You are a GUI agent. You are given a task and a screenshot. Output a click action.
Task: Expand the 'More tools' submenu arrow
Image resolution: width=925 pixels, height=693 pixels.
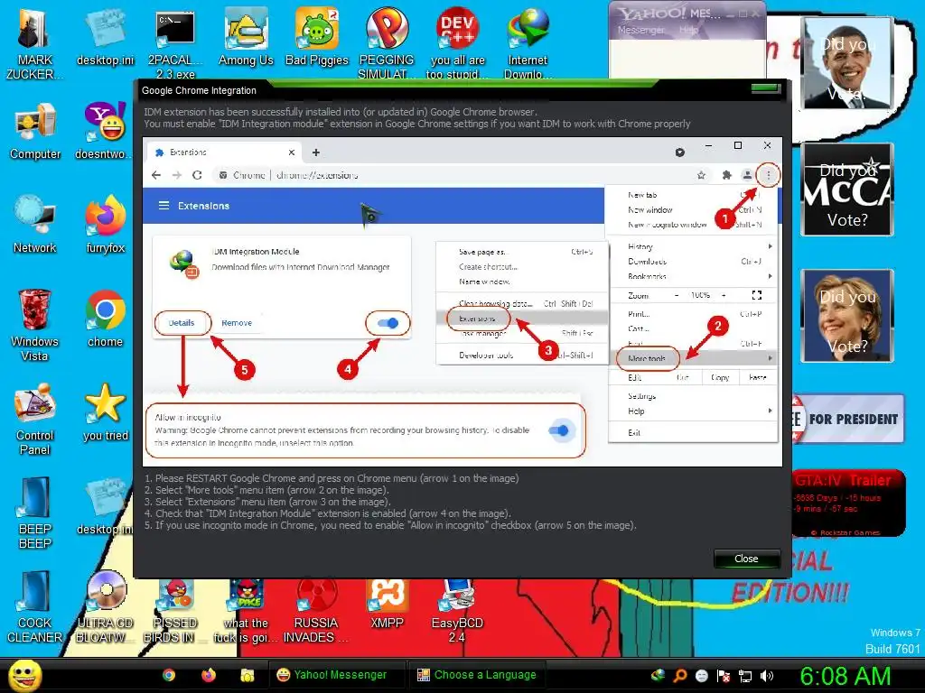tap(770, 358)
